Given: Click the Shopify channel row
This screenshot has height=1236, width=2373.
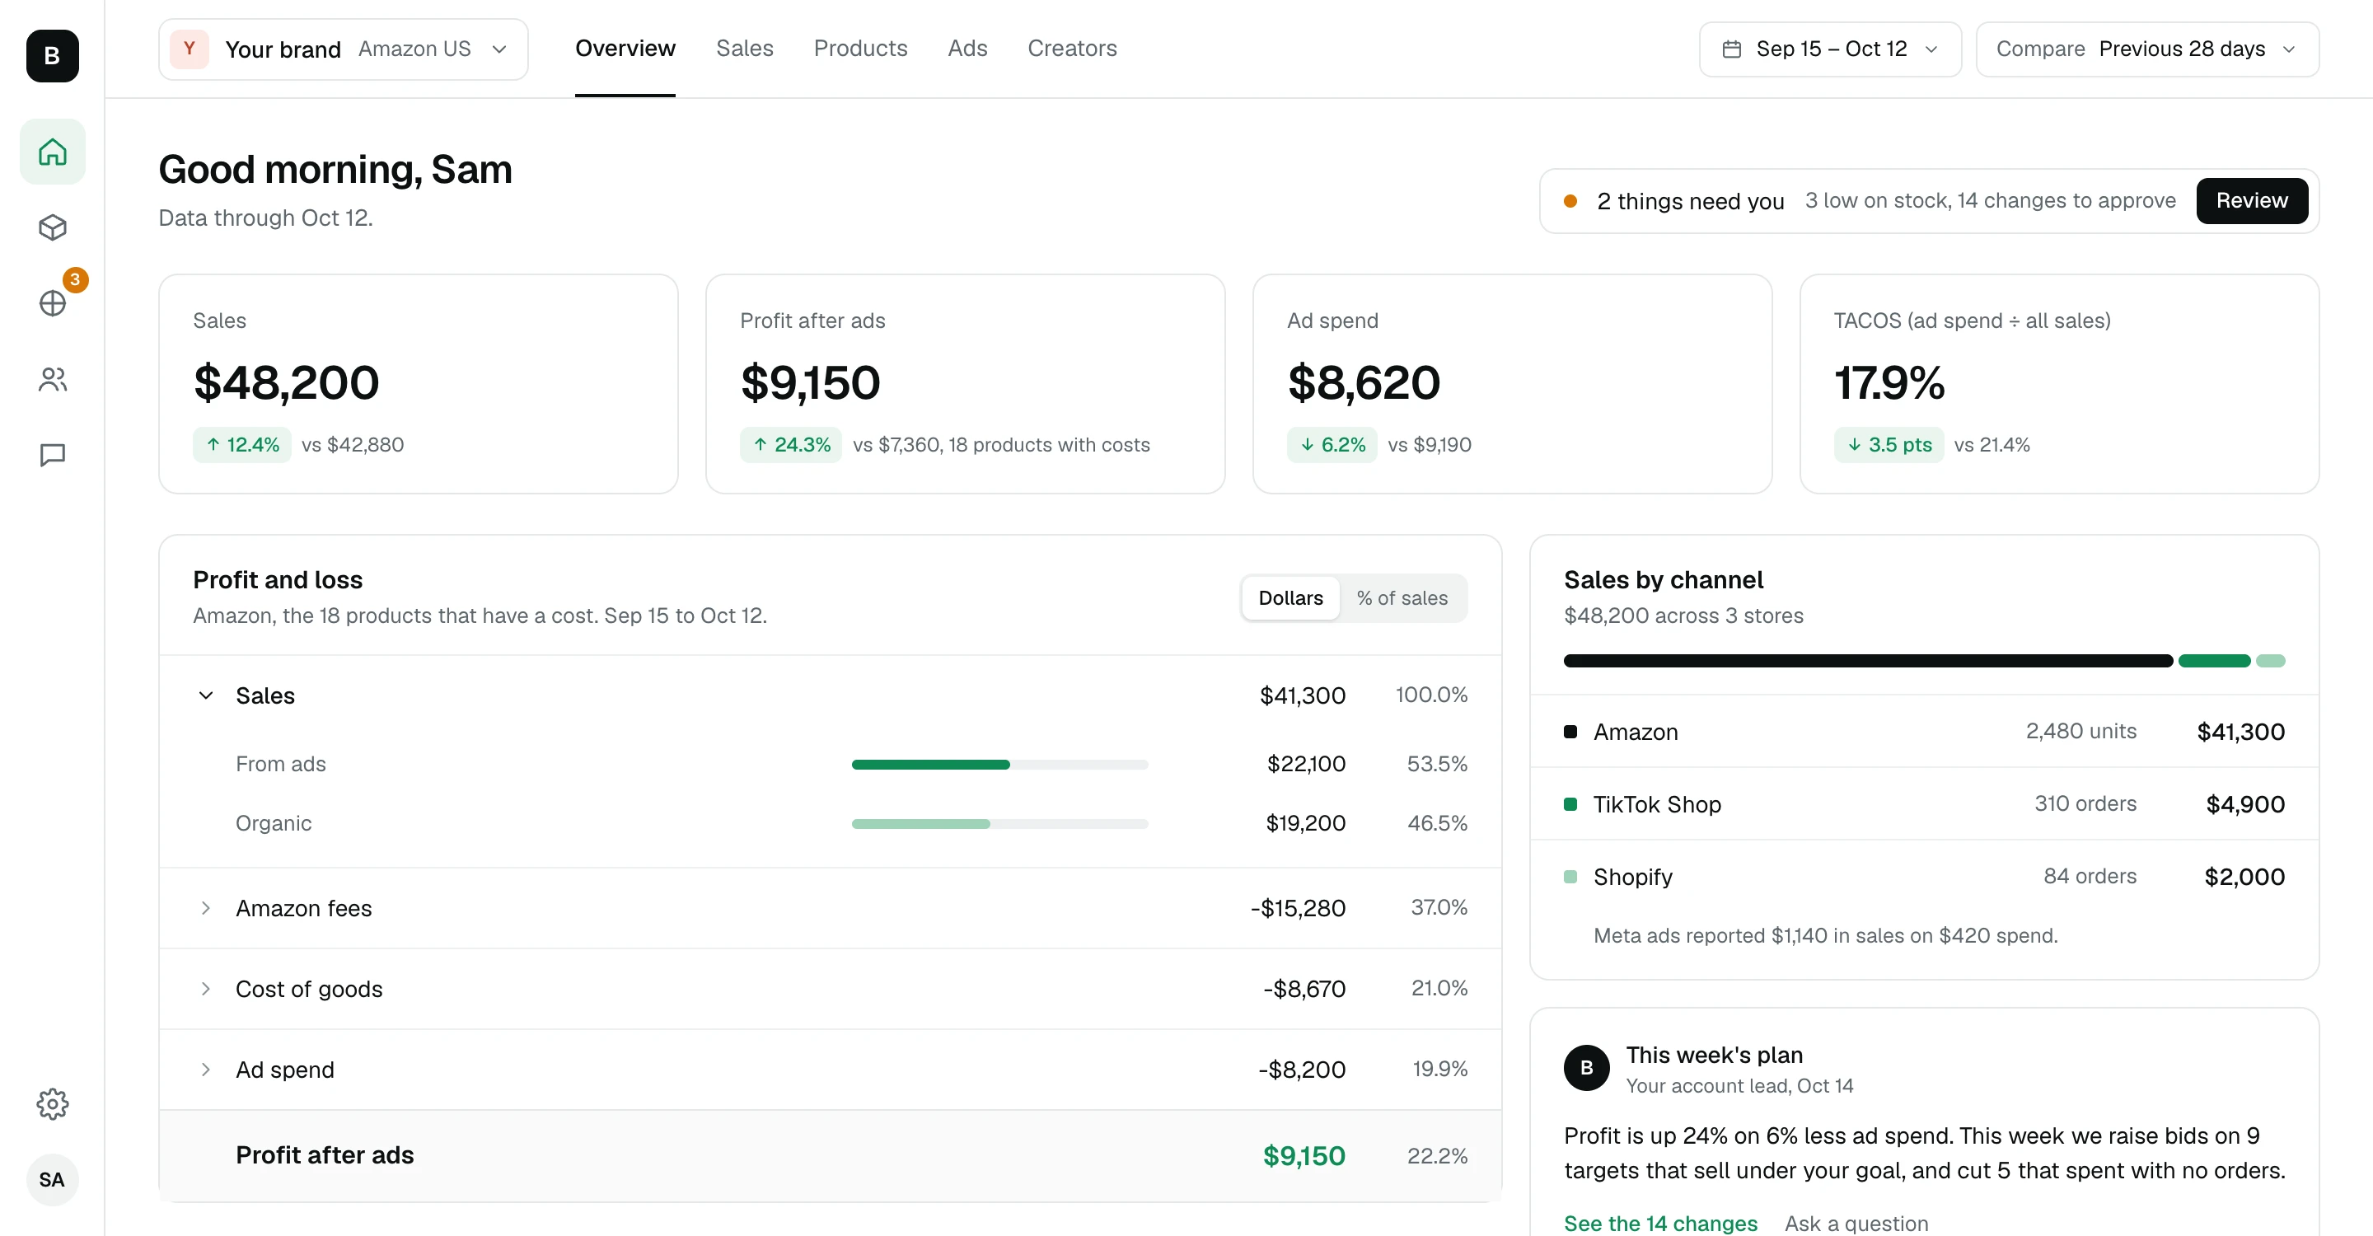Looking at the screenshot, I should click(1923, 877).
